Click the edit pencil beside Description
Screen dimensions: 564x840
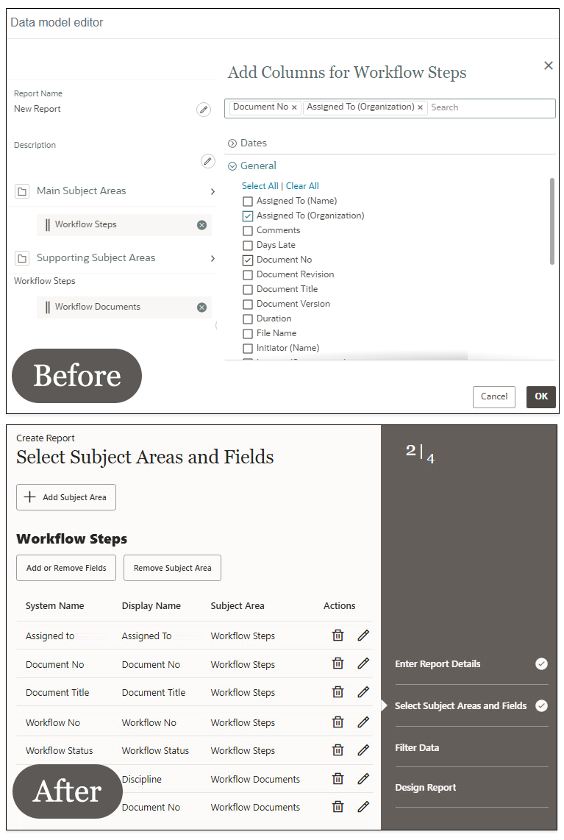(x=208, y=161)
